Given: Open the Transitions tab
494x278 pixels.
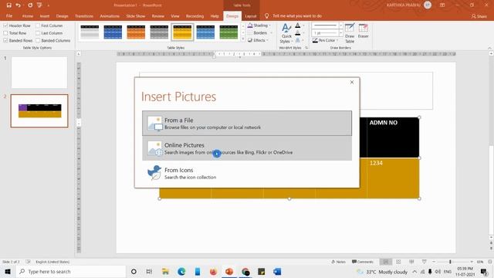Looking at the screenshot, I should point(84,15).
